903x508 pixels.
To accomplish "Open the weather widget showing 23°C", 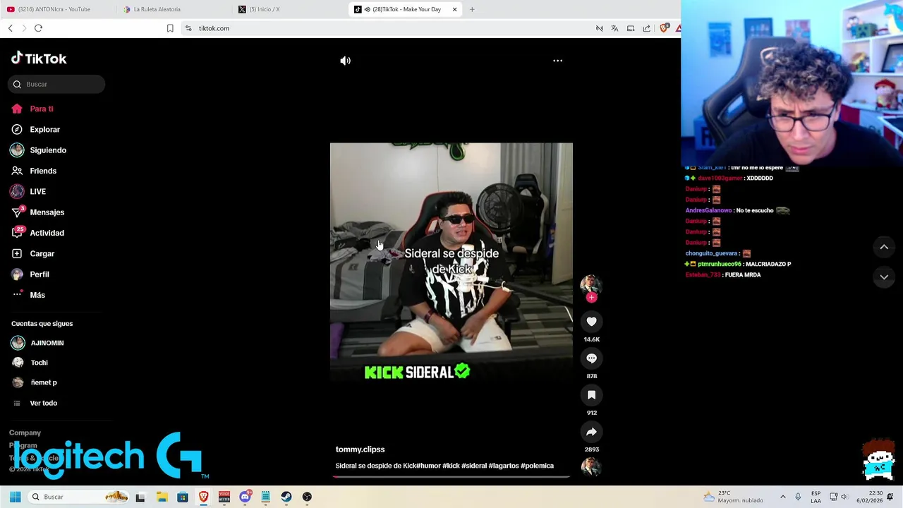I will pos(734,497).
